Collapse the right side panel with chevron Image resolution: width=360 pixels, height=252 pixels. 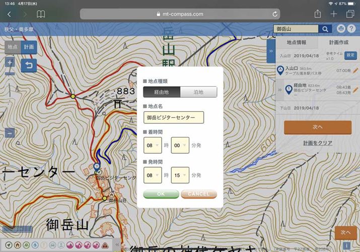coord(271,51)
